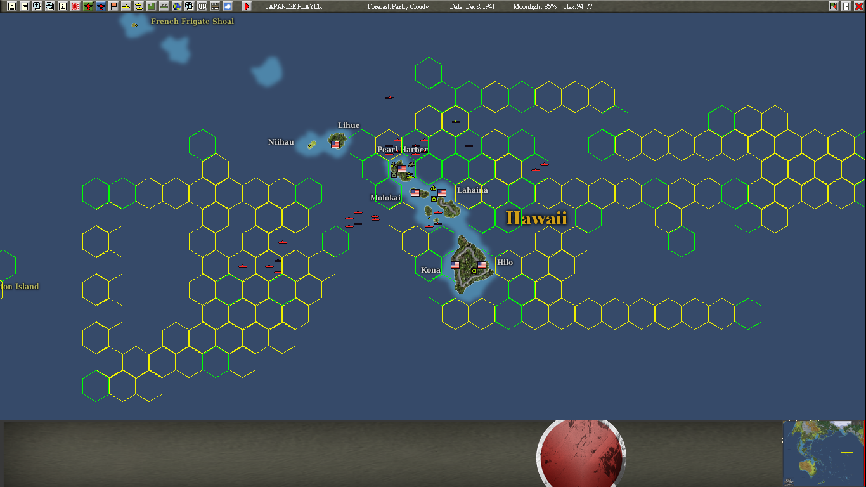The width and height of the screenshot is (866, 487).
Task: Click the green and red flag icon
Action: 833,6
